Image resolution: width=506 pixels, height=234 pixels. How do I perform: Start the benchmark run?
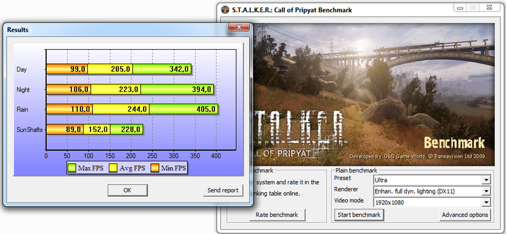[x=359, y=214]
